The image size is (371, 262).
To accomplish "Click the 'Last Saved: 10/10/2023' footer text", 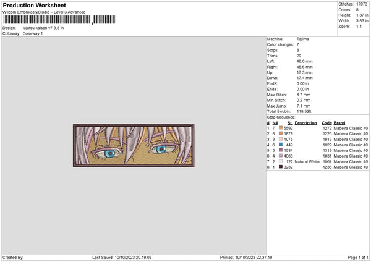I will click(x=122, y=258).
